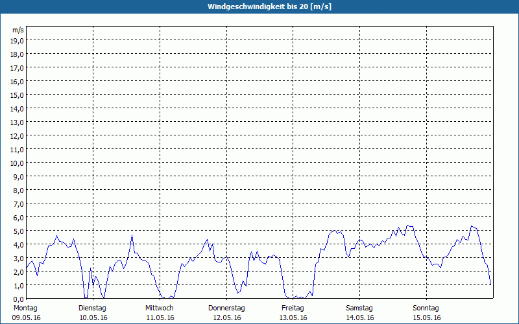Click the '17,0' y-axis label
Viewport: 519px width, 324px height.
17,68
